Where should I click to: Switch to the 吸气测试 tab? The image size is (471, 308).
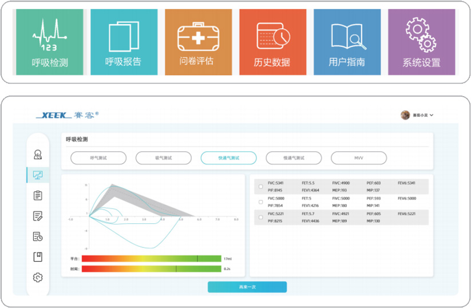(164, 158)
